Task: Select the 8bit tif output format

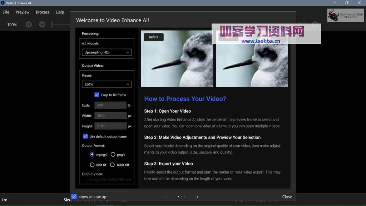Action: 92,165
